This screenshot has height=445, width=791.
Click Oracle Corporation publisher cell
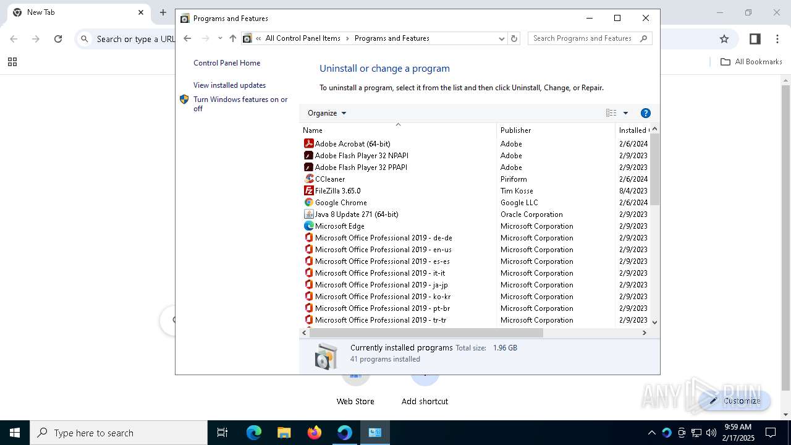(531, 214)
